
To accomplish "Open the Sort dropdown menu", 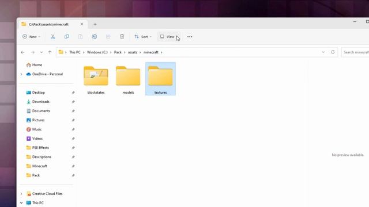I will 143,37.
